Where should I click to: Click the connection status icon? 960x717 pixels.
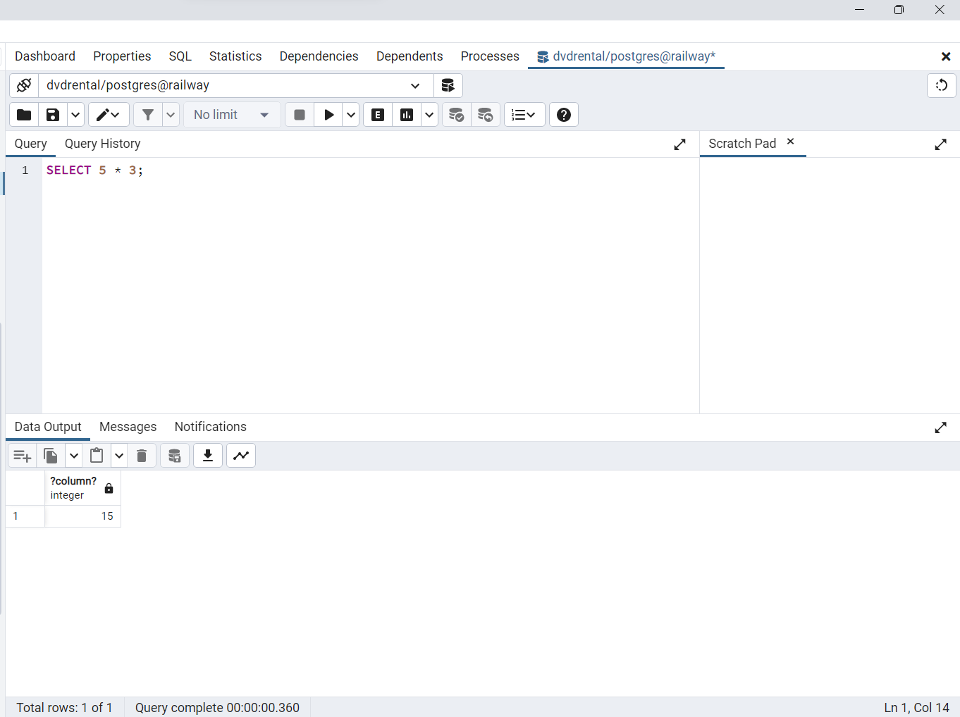pyautogui.click(x=24, y=85)
